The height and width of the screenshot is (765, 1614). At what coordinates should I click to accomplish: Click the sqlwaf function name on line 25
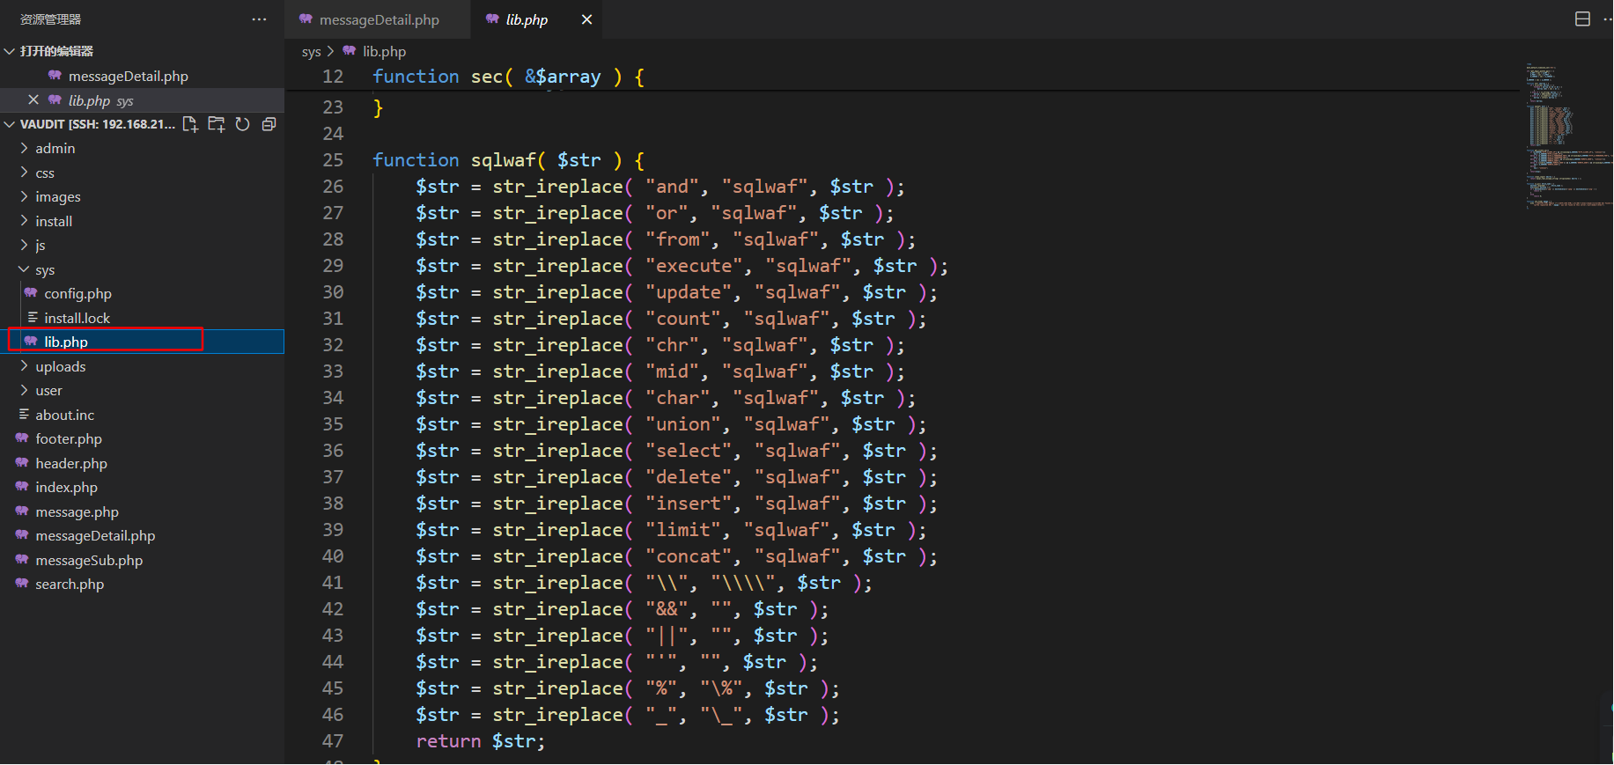tap(503, 160)
